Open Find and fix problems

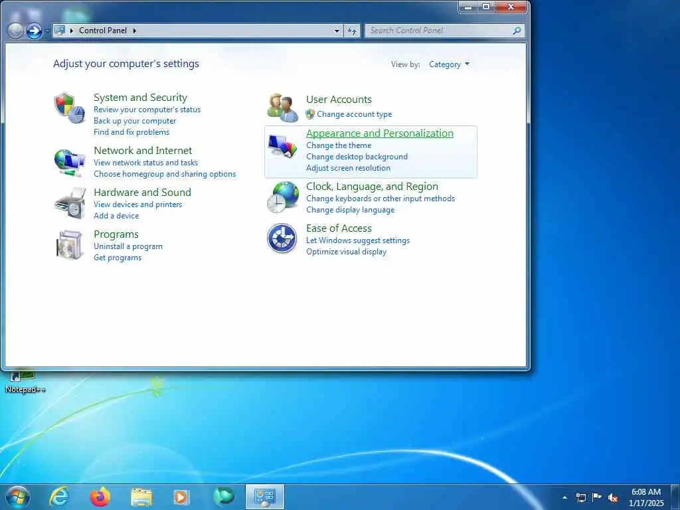pyautogui.click(x=131, y=132)
